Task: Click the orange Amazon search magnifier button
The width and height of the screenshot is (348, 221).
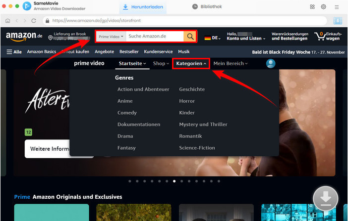Action: point(190,37)
